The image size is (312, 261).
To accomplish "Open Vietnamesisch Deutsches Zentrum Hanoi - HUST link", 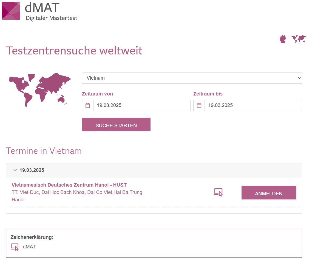I will coord(69,185).
